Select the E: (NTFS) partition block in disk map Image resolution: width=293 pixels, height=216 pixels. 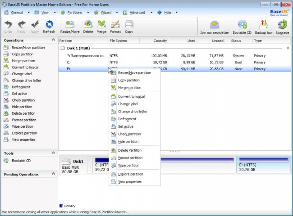(x=262, y=165)
